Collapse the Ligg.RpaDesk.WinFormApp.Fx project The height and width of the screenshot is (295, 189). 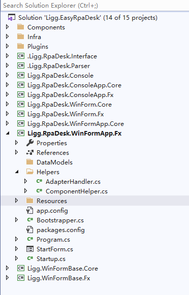[x=8, y=134]
